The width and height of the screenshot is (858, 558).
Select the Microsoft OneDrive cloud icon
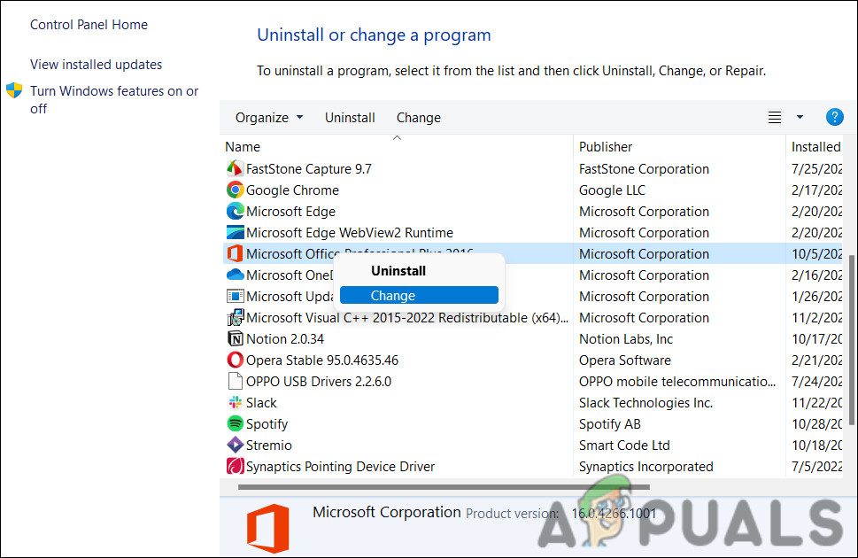coord(235,275)
